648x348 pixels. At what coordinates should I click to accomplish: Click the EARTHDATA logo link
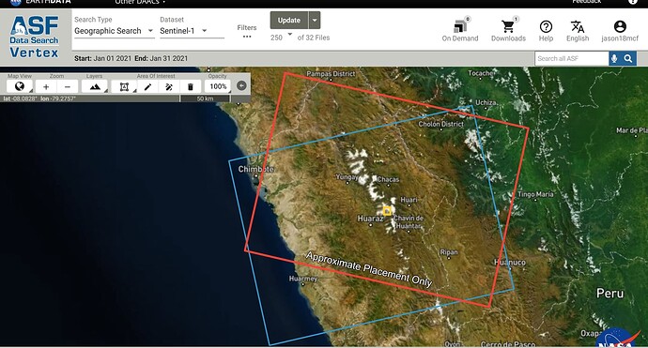(x=40, y=2)
